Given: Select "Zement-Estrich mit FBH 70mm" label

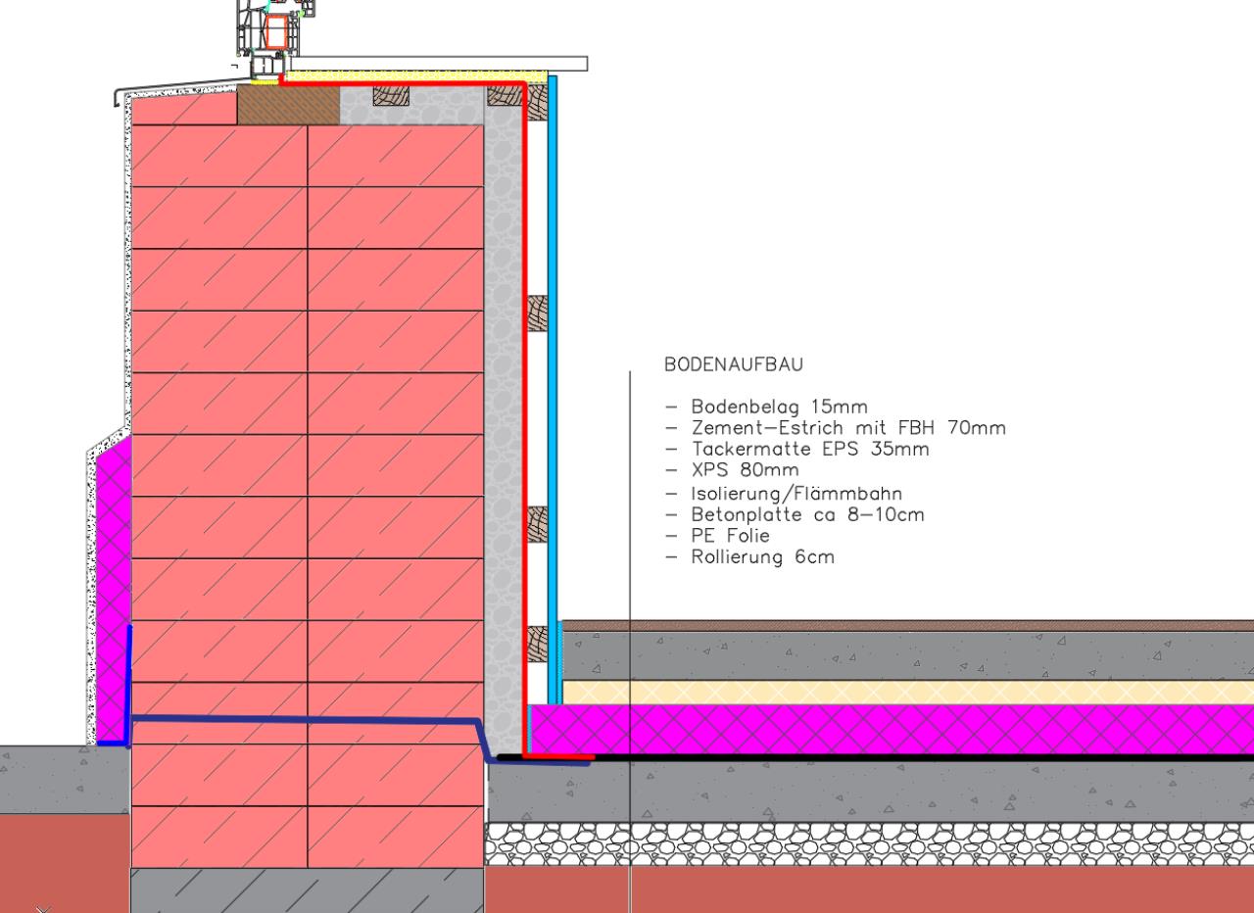Looking at the screenshot, I should [847, 428].
